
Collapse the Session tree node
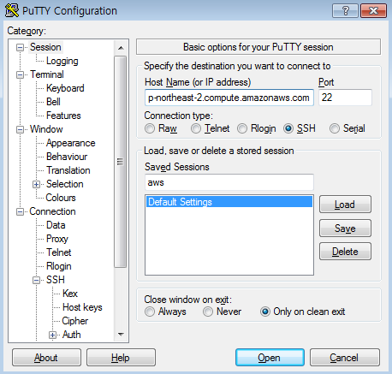pyautogui.click(x=20, y=47)
